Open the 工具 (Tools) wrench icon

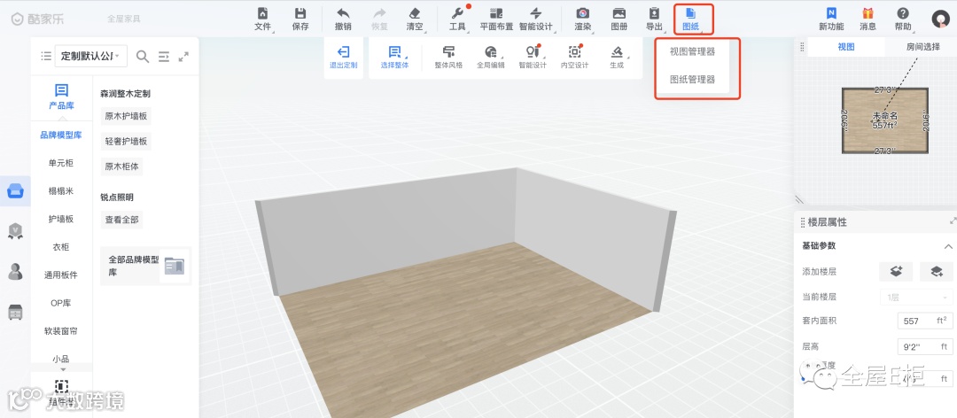coord(458,19)
